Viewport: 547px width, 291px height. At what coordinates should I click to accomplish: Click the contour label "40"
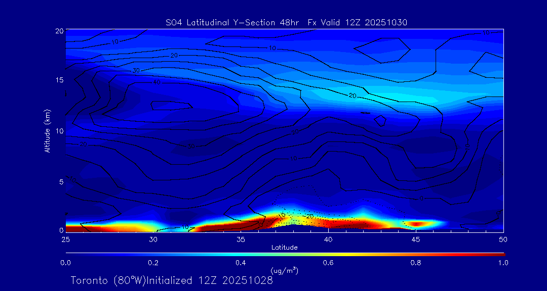(157, 82)
